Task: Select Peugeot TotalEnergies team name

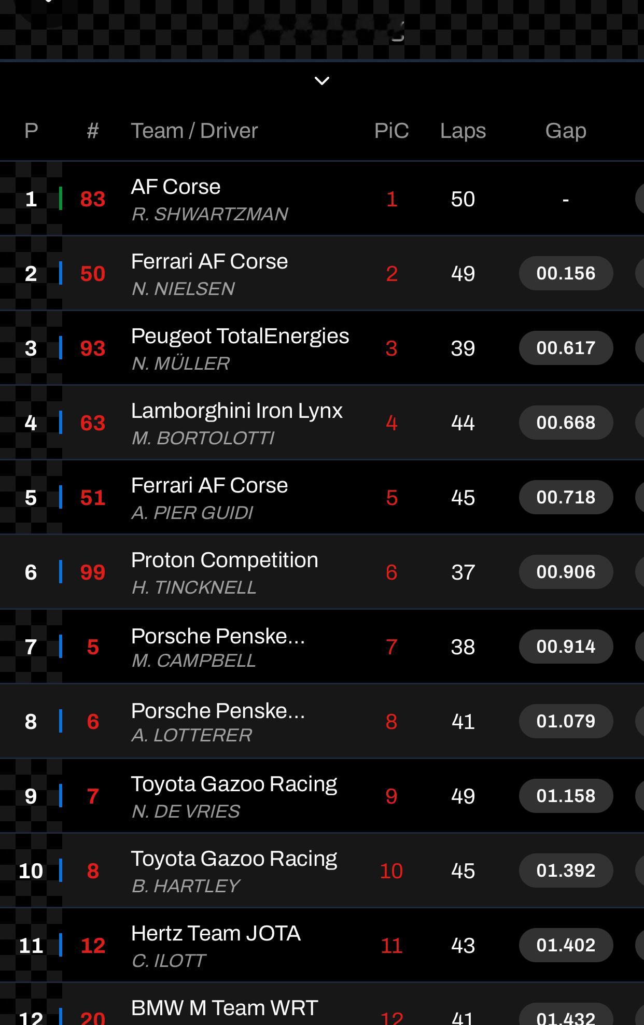Action: 240,336
